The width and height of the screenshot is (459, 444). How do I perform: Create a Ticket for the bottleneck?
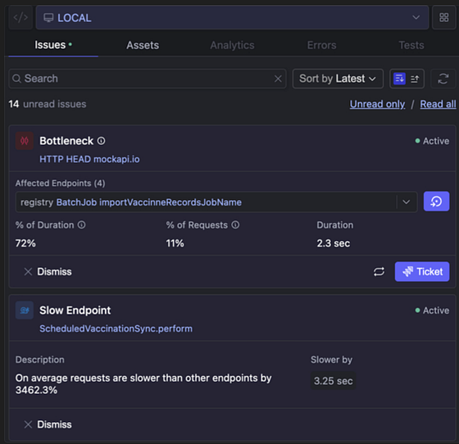tap(422, 271)
